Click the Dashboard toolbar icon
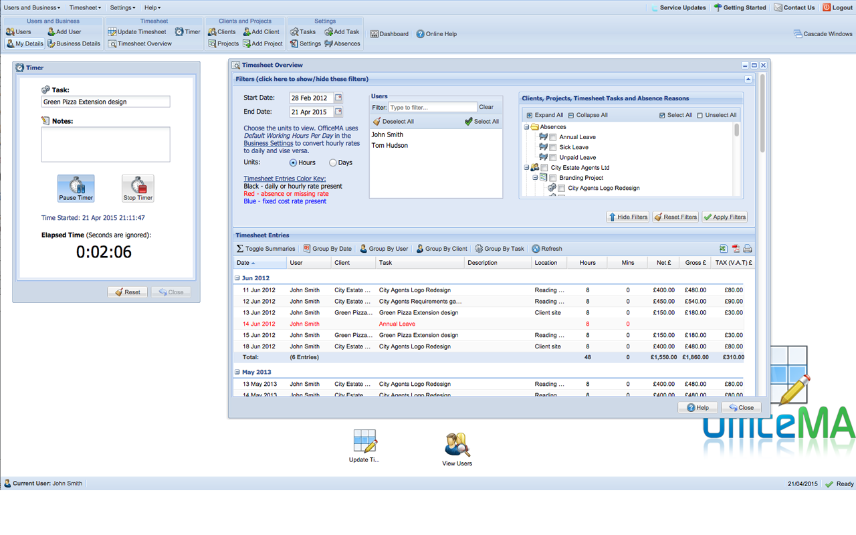Screen dimensions: 856x535 pyautogui.click(x=389, y=33)
